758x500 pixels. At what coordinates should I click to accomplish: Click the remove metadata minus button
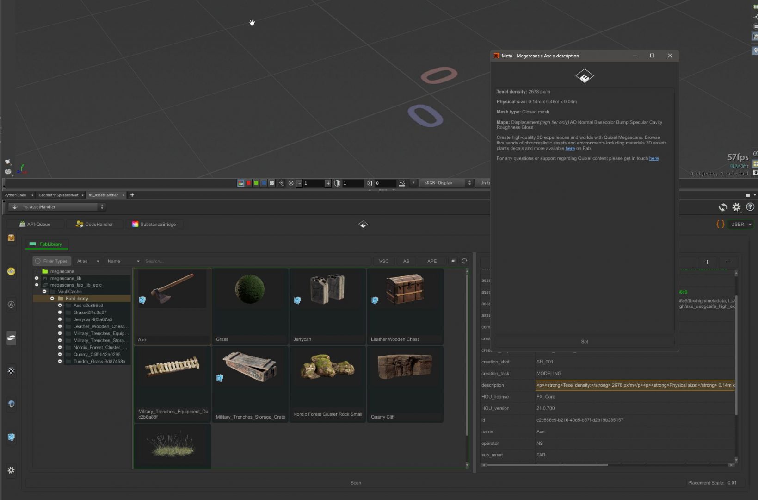(728, 262)
